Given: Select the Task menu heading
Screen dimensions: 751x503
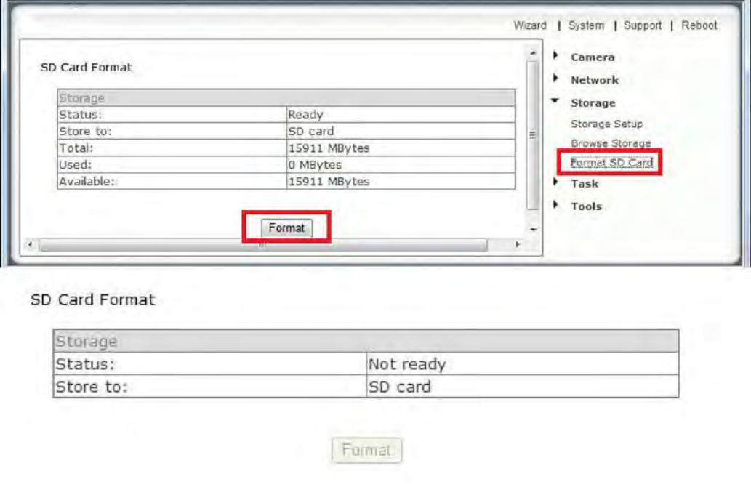Looking at the screenshot, I should (x=585, y=183).
